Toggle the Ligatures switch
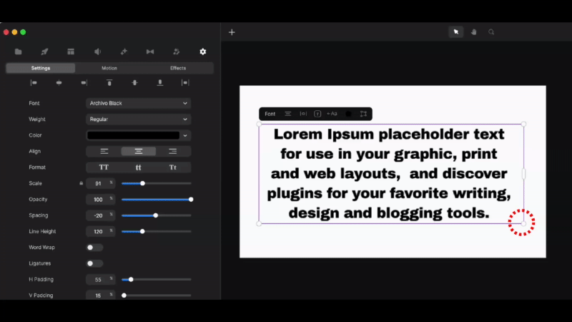 click(94, 263)
